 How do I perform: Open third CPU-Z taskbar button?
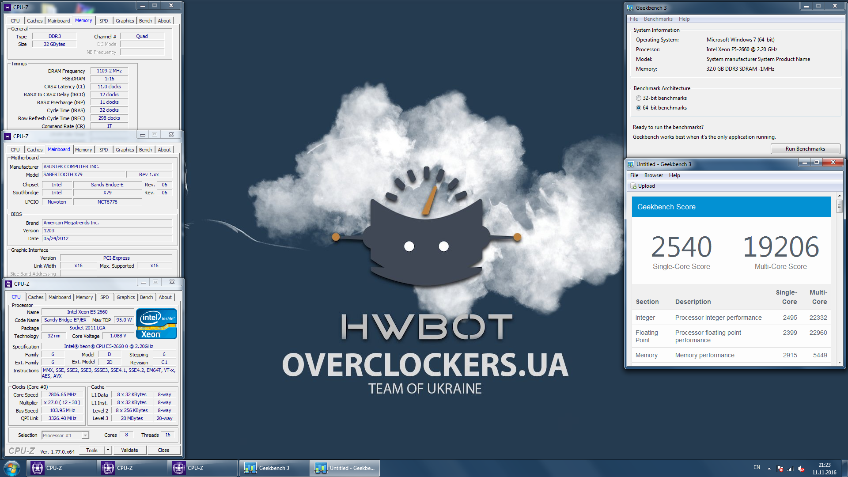tap(203, 468)
